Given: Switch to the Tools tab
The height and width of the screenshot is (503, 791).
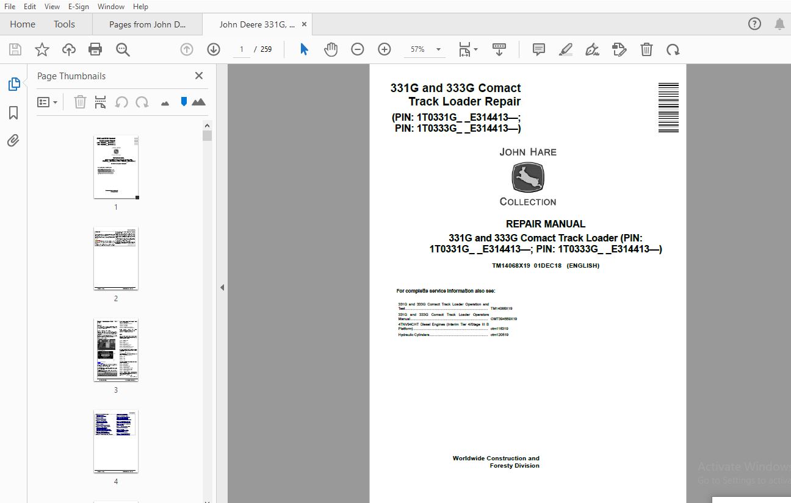Looking at the screenshot, I should pyautogui.click(x=64, y=24).
